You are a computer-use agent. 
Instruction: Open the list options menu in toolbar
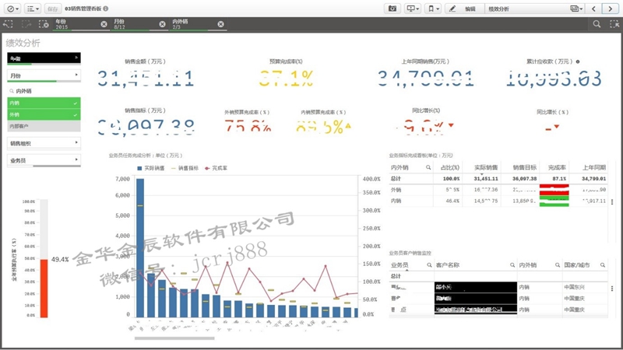pyautogui.click(x=33, y=8)
